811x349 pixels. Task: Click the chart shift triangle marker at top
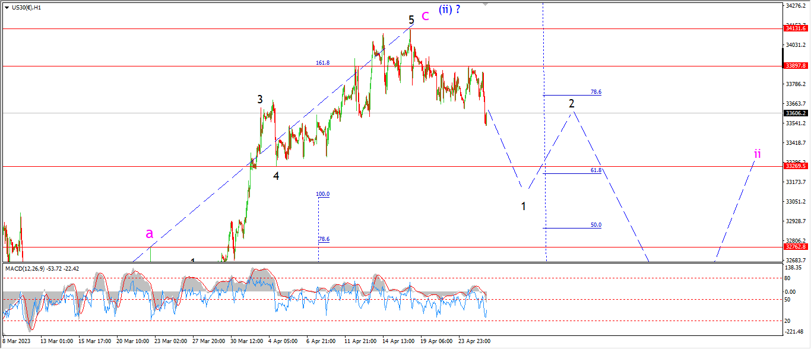[486, 4]
